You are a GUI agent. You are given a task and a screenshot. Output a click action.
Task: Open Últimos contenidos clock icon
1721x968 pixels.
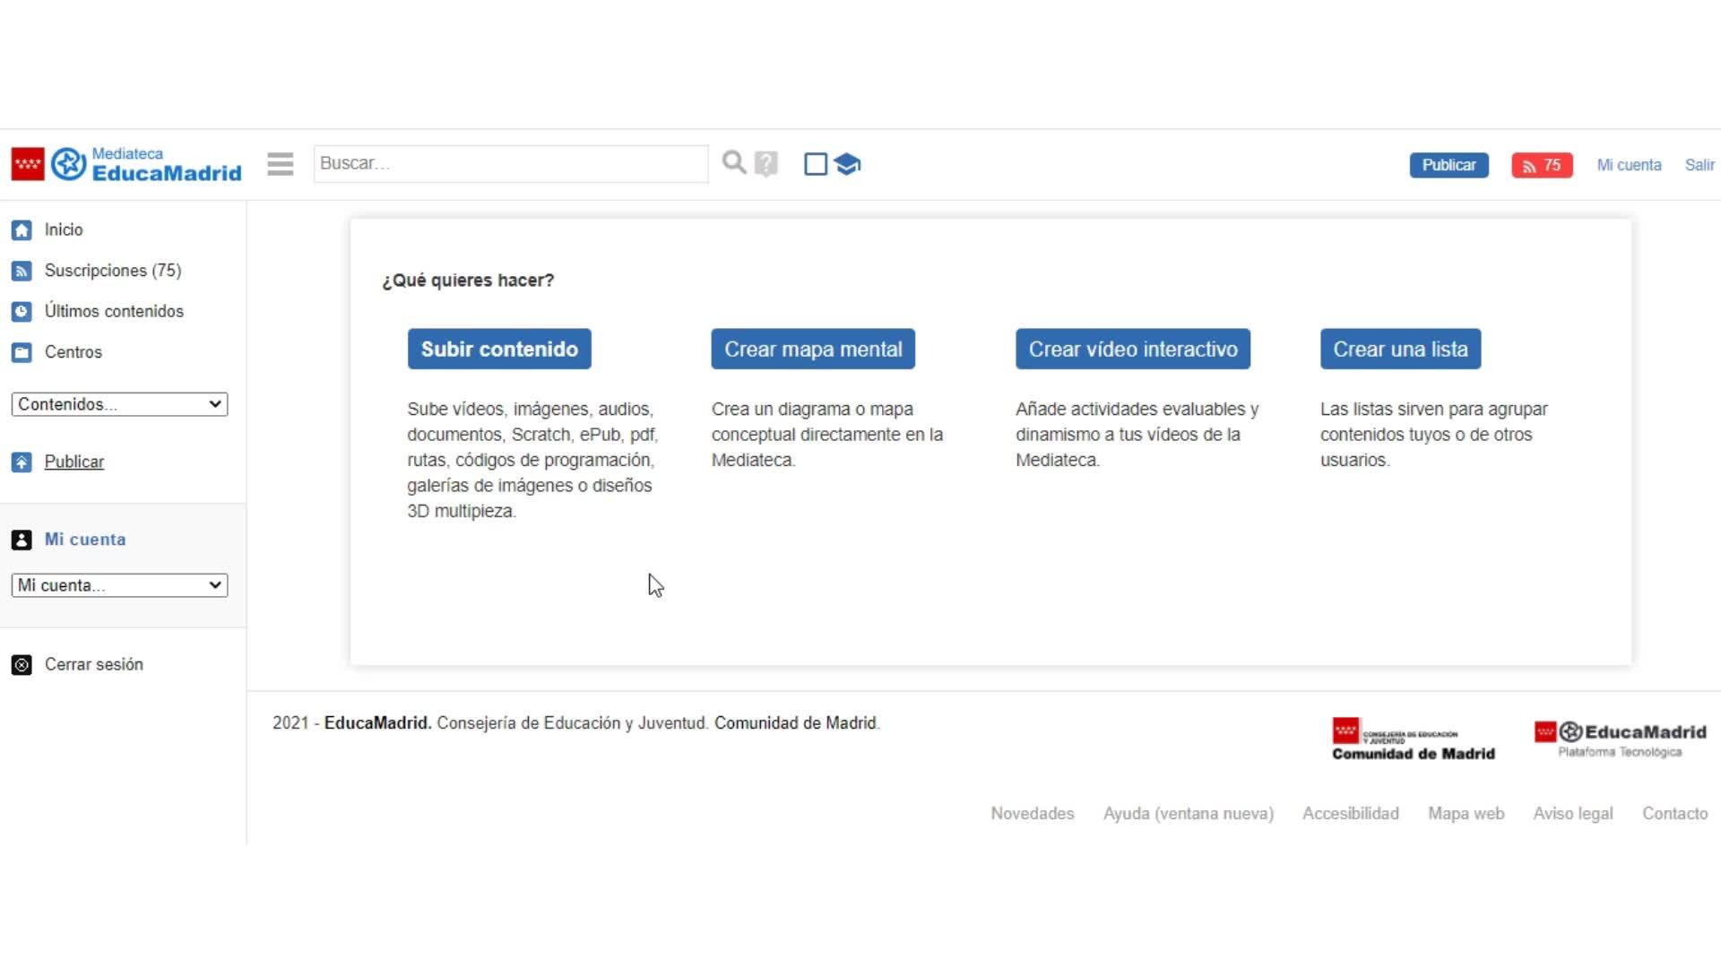[22, 312]
